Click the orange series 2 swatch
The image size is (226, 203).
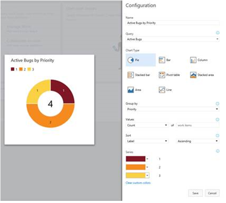pos(136,167)
